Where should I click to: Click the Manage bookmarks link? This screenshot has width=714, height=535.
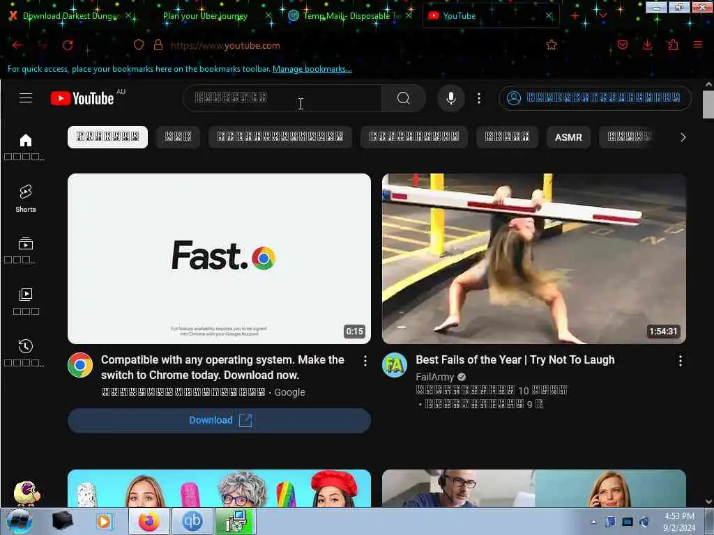312,69
